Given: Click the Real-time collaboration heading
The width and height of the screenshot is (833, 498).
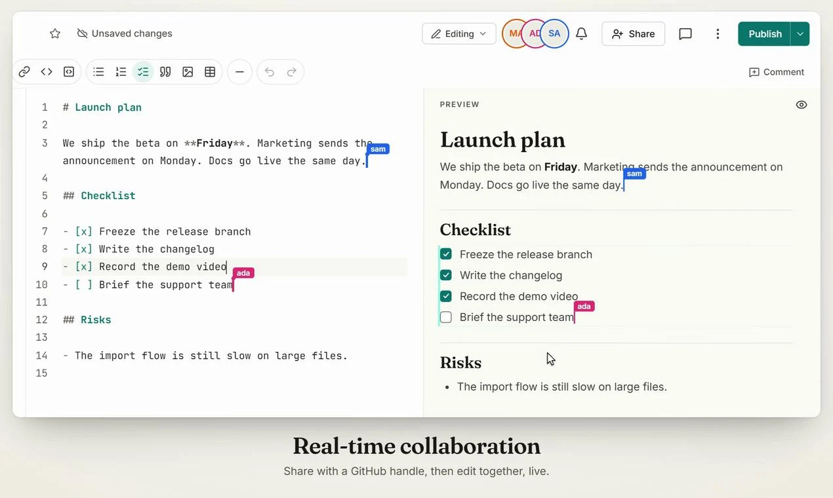Looking at the screenshot, I should (x=416, y=446).
